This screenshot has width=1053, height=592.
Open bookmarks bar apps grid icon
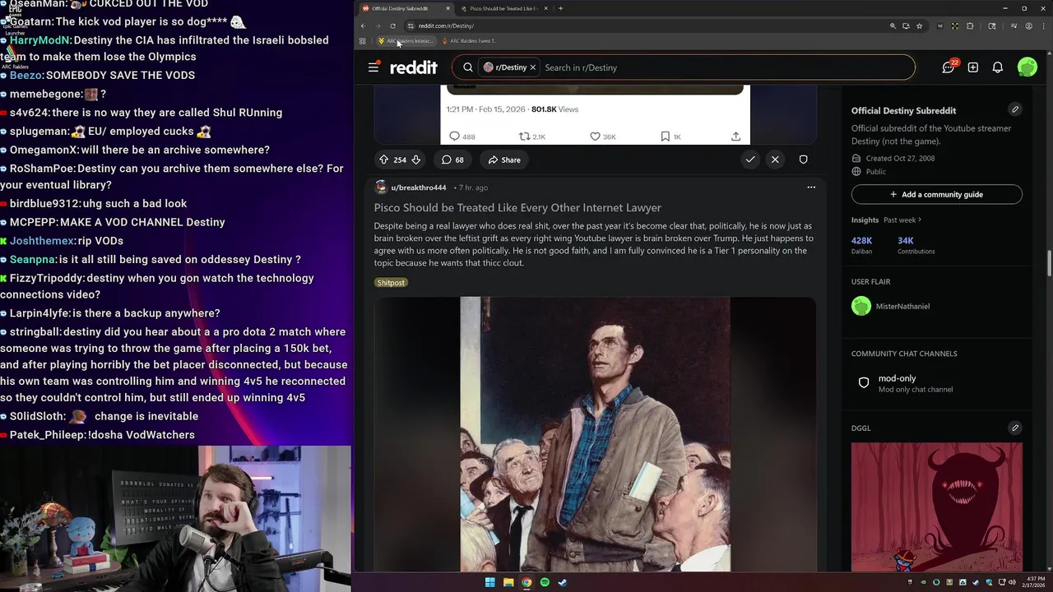[362, 40]
